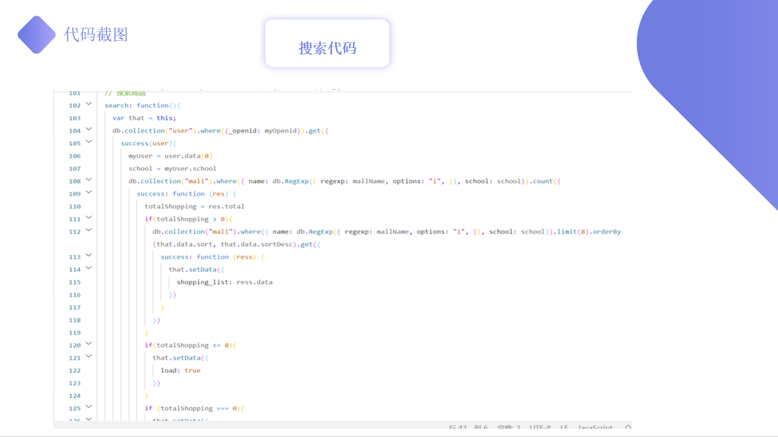Click line number 110 in the gutter
The width and height of the screenshot is (778, 437).
click(75, 207)
